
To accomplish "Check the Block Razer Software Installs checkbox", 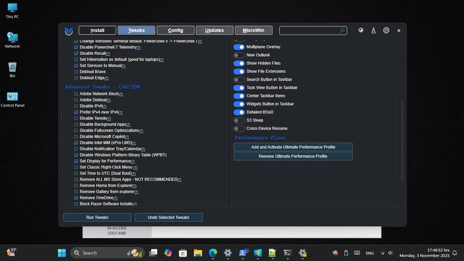I will (76, 204).
